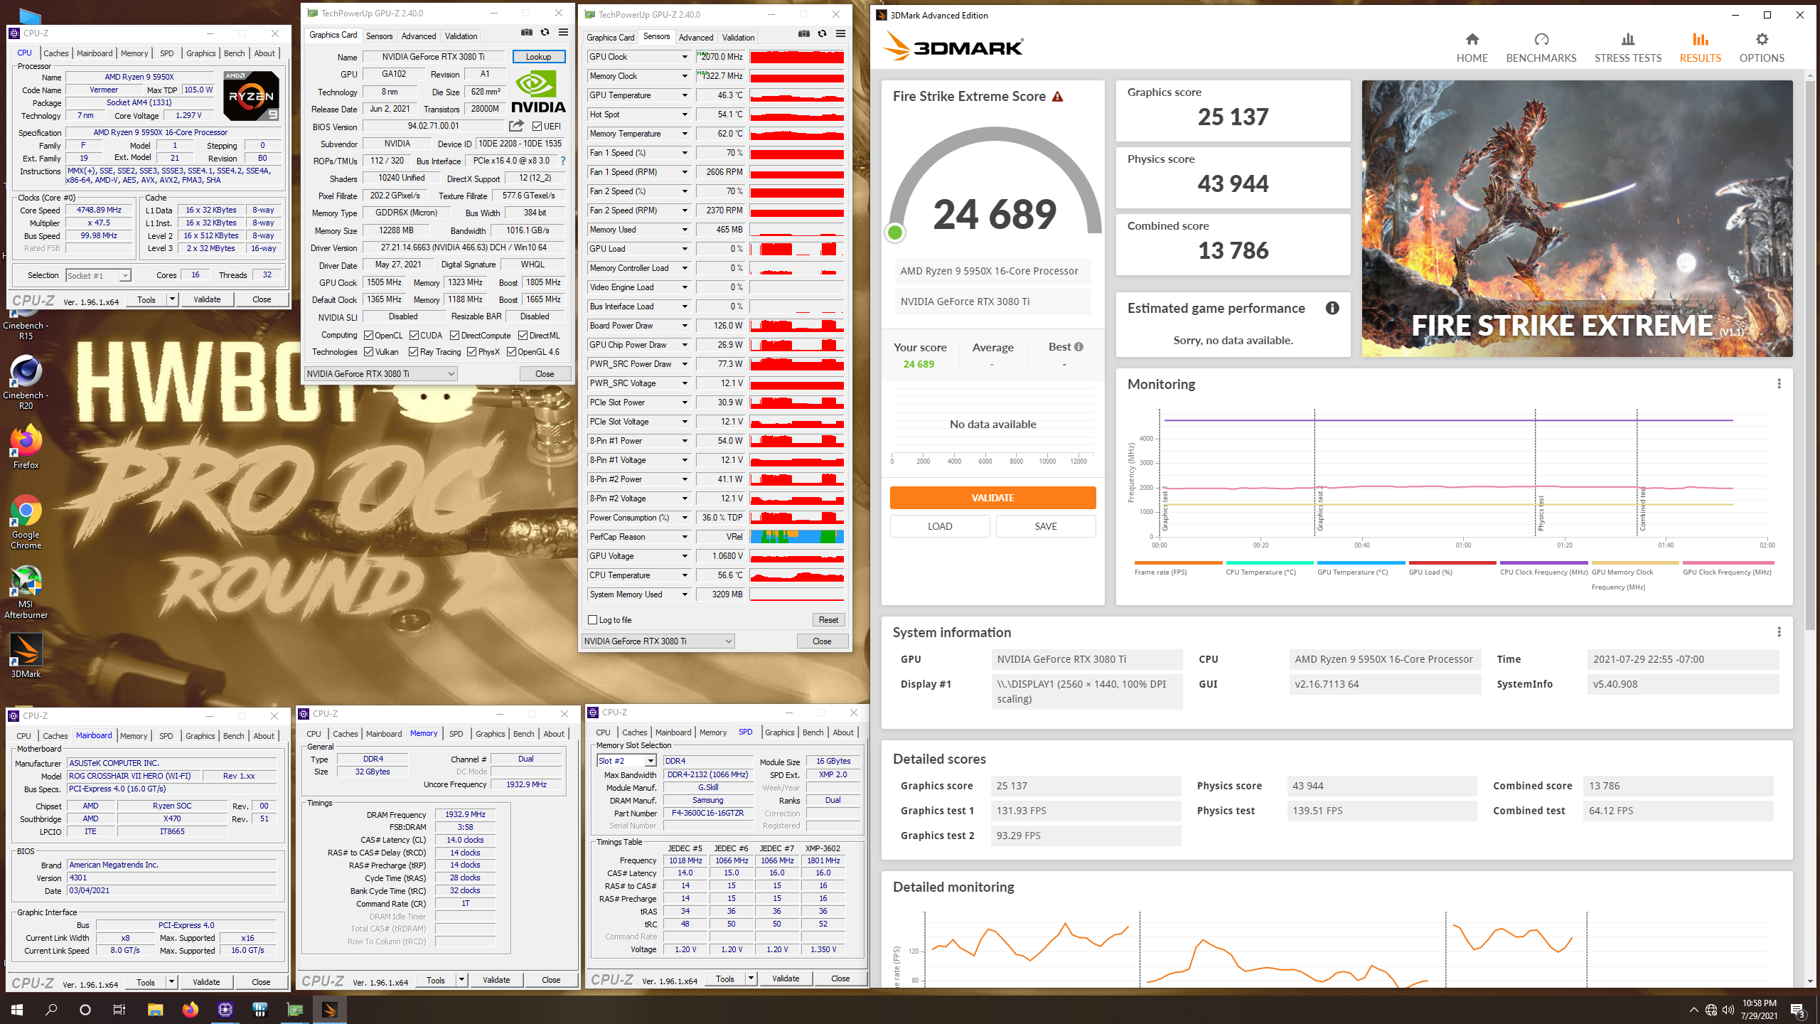The width and height of the screenshot is (1820, 1024).
Task: Open STRESS TESTS in 3DMark
Action: click(x=1627, y=48)
